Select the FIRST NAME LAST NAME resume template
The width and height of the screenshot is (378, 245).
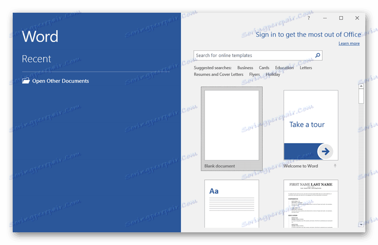click(311, 204)
